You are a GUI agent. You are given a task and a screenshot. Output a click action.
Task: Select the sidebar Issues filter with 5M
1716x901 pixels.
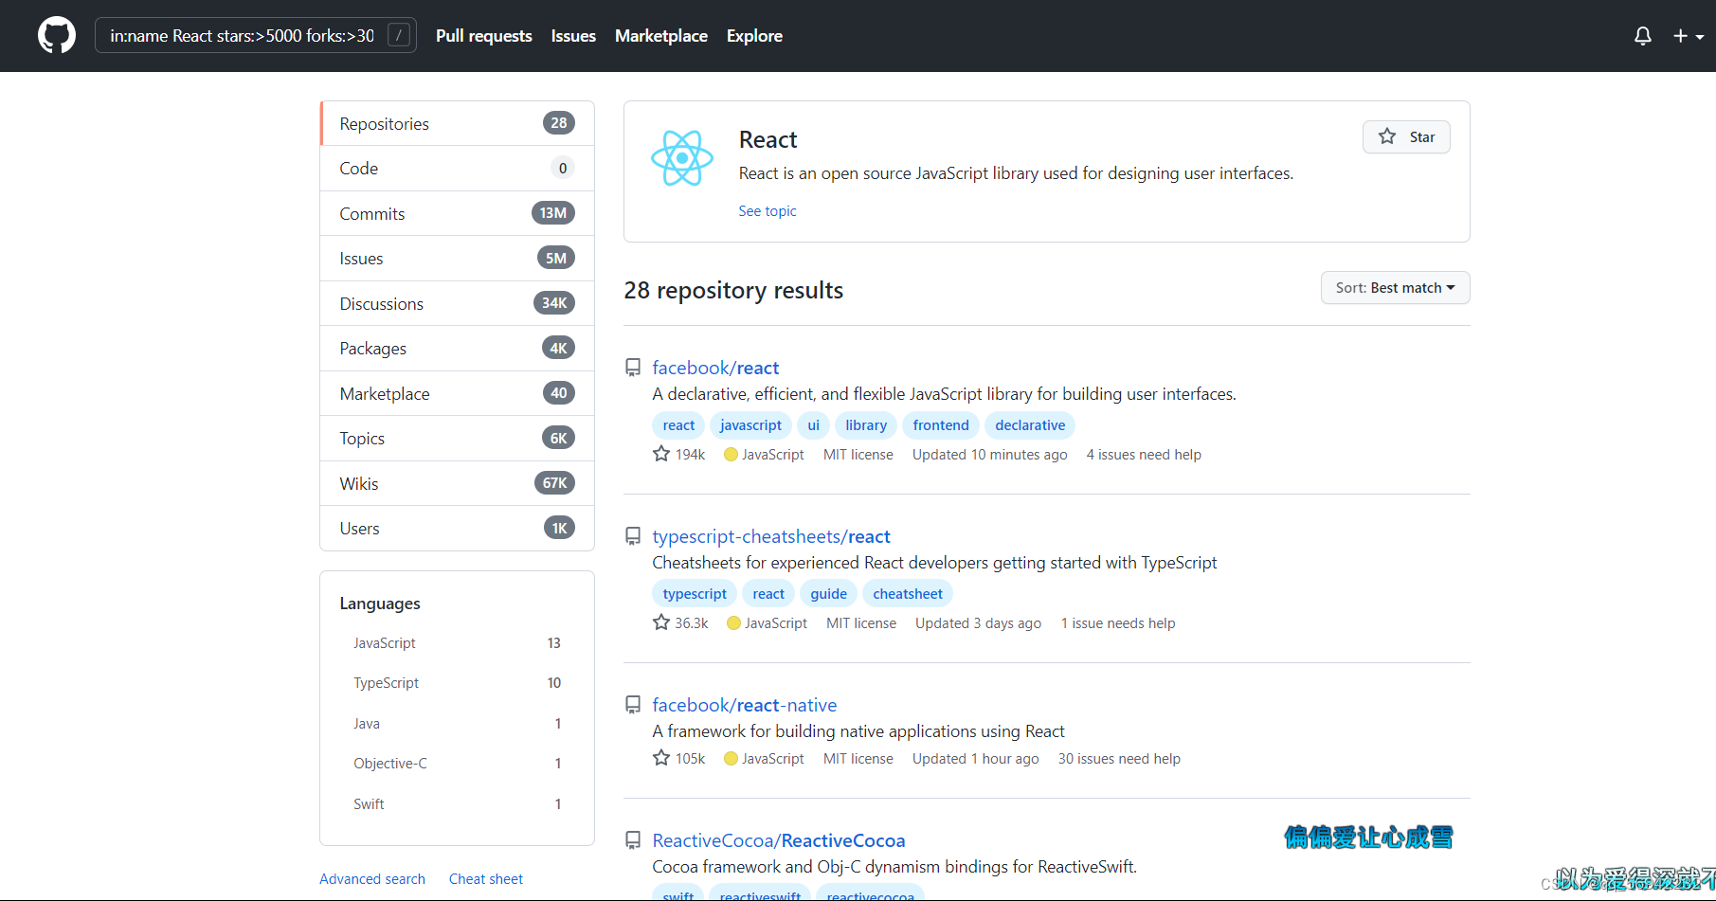(458, 259)
